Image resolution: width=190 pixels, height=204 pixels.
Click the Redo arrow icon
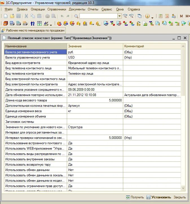pyautogui.click(x=68, y=16)
